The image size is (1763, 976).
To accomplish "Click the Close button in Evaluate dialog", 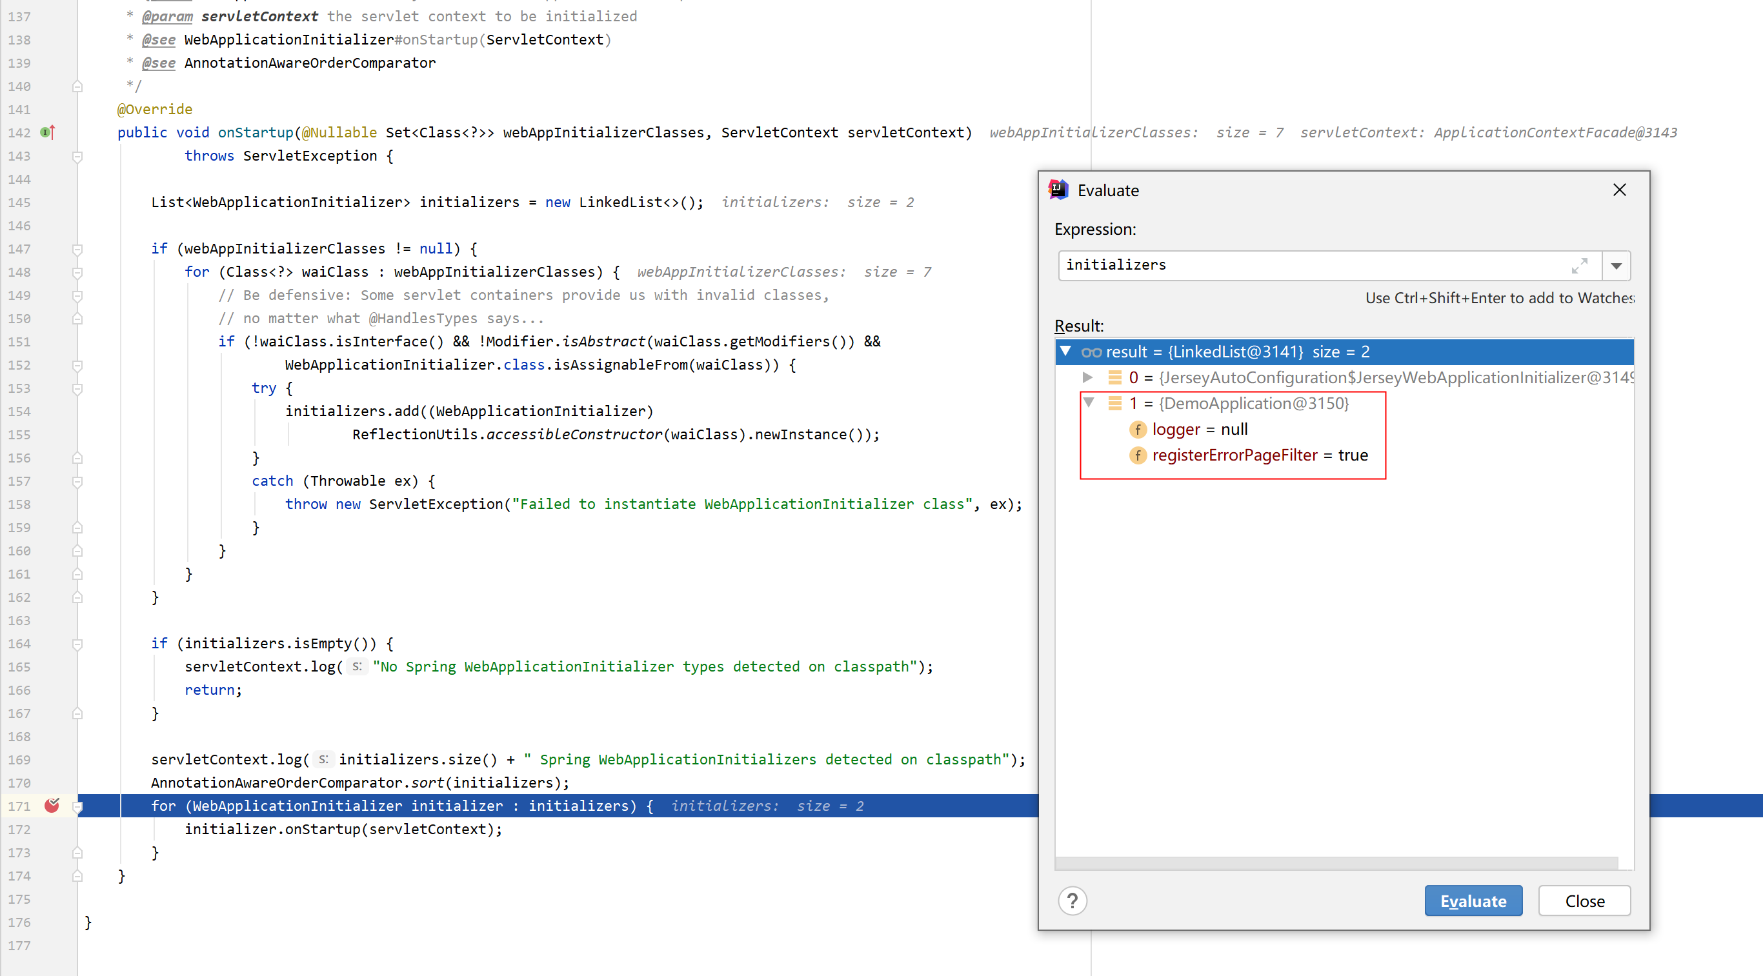I will click(1584, 901).
